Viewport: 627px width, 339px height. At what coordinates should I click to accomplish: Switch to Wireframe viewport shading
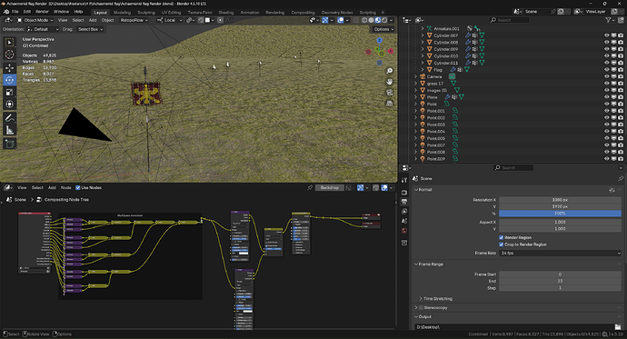364,20
